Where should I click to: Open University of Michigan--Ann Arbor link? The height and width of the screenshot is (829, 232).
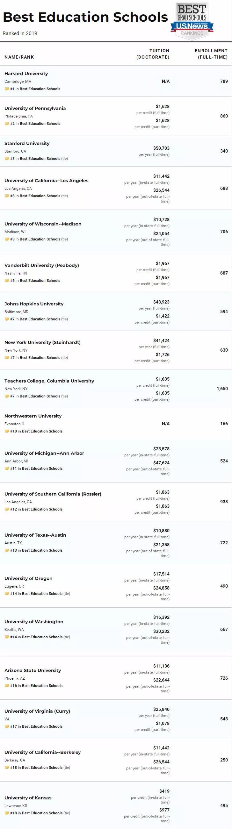click(x=44, y=453)
